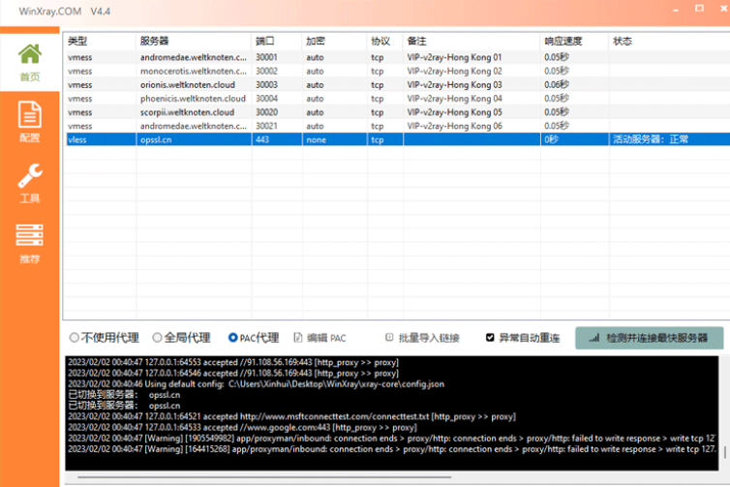The image size is (730, 487).
Task: Sort by 备注 column header
Action: coord(471,41)
